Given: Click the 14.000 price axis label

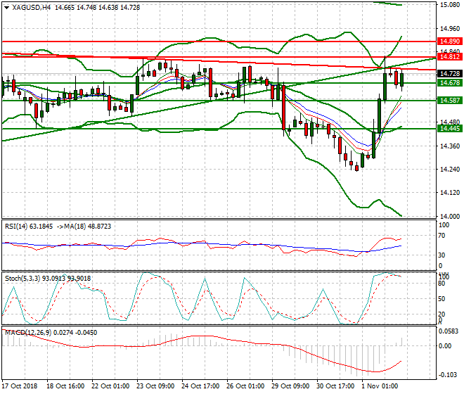Looking at the screenshot, I should click(450, 217).
